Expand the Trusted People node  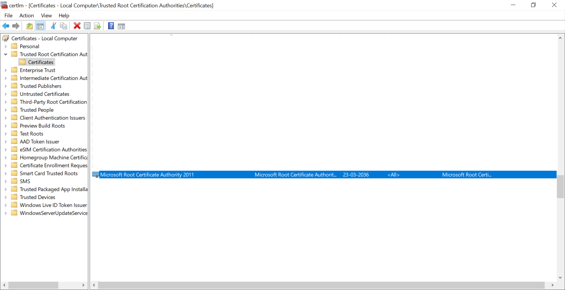tap(6, 110)
